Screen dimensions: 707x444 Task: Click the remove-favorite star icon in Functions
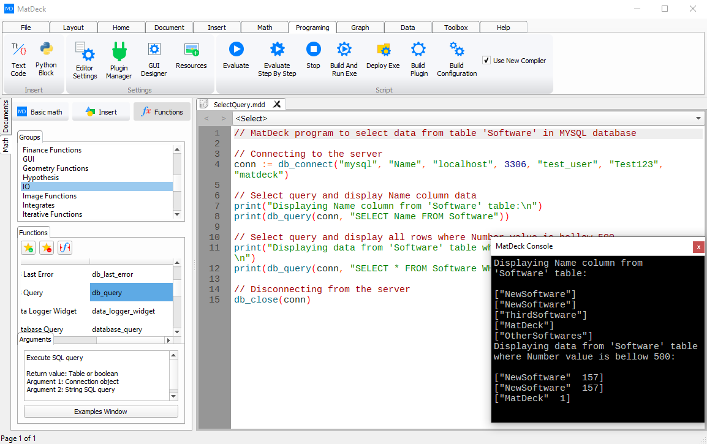[x=47, y=247]
